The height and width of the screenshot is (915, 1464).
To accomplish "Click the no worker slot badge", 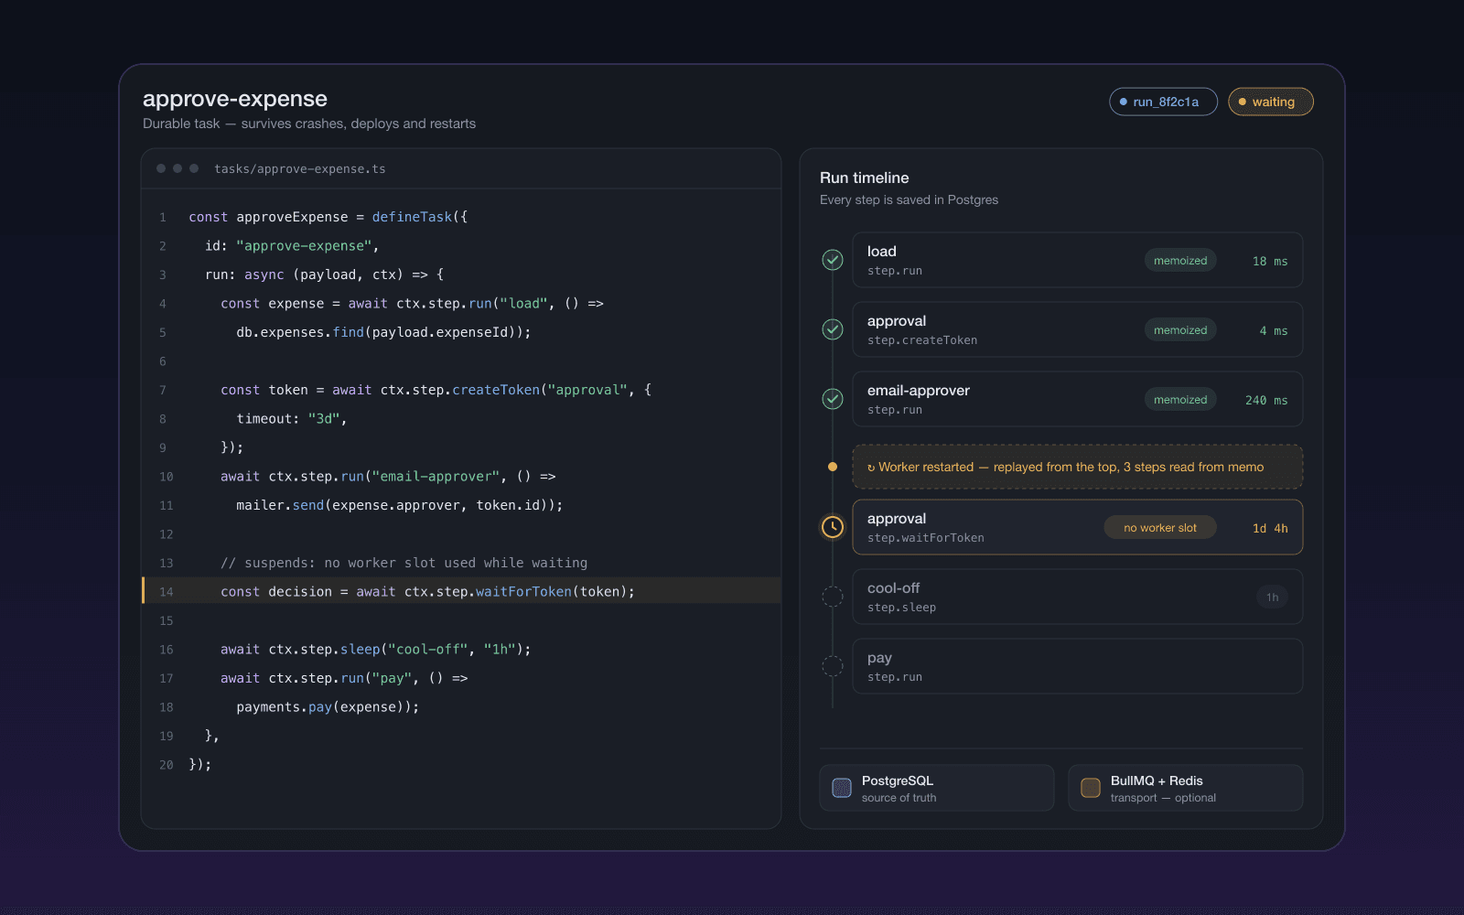I will 1160,528.
